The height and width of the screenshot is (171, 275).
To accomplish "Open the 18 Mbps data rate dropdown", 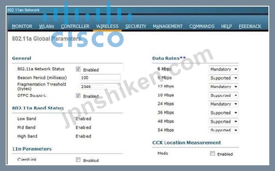I will (224, 95).
